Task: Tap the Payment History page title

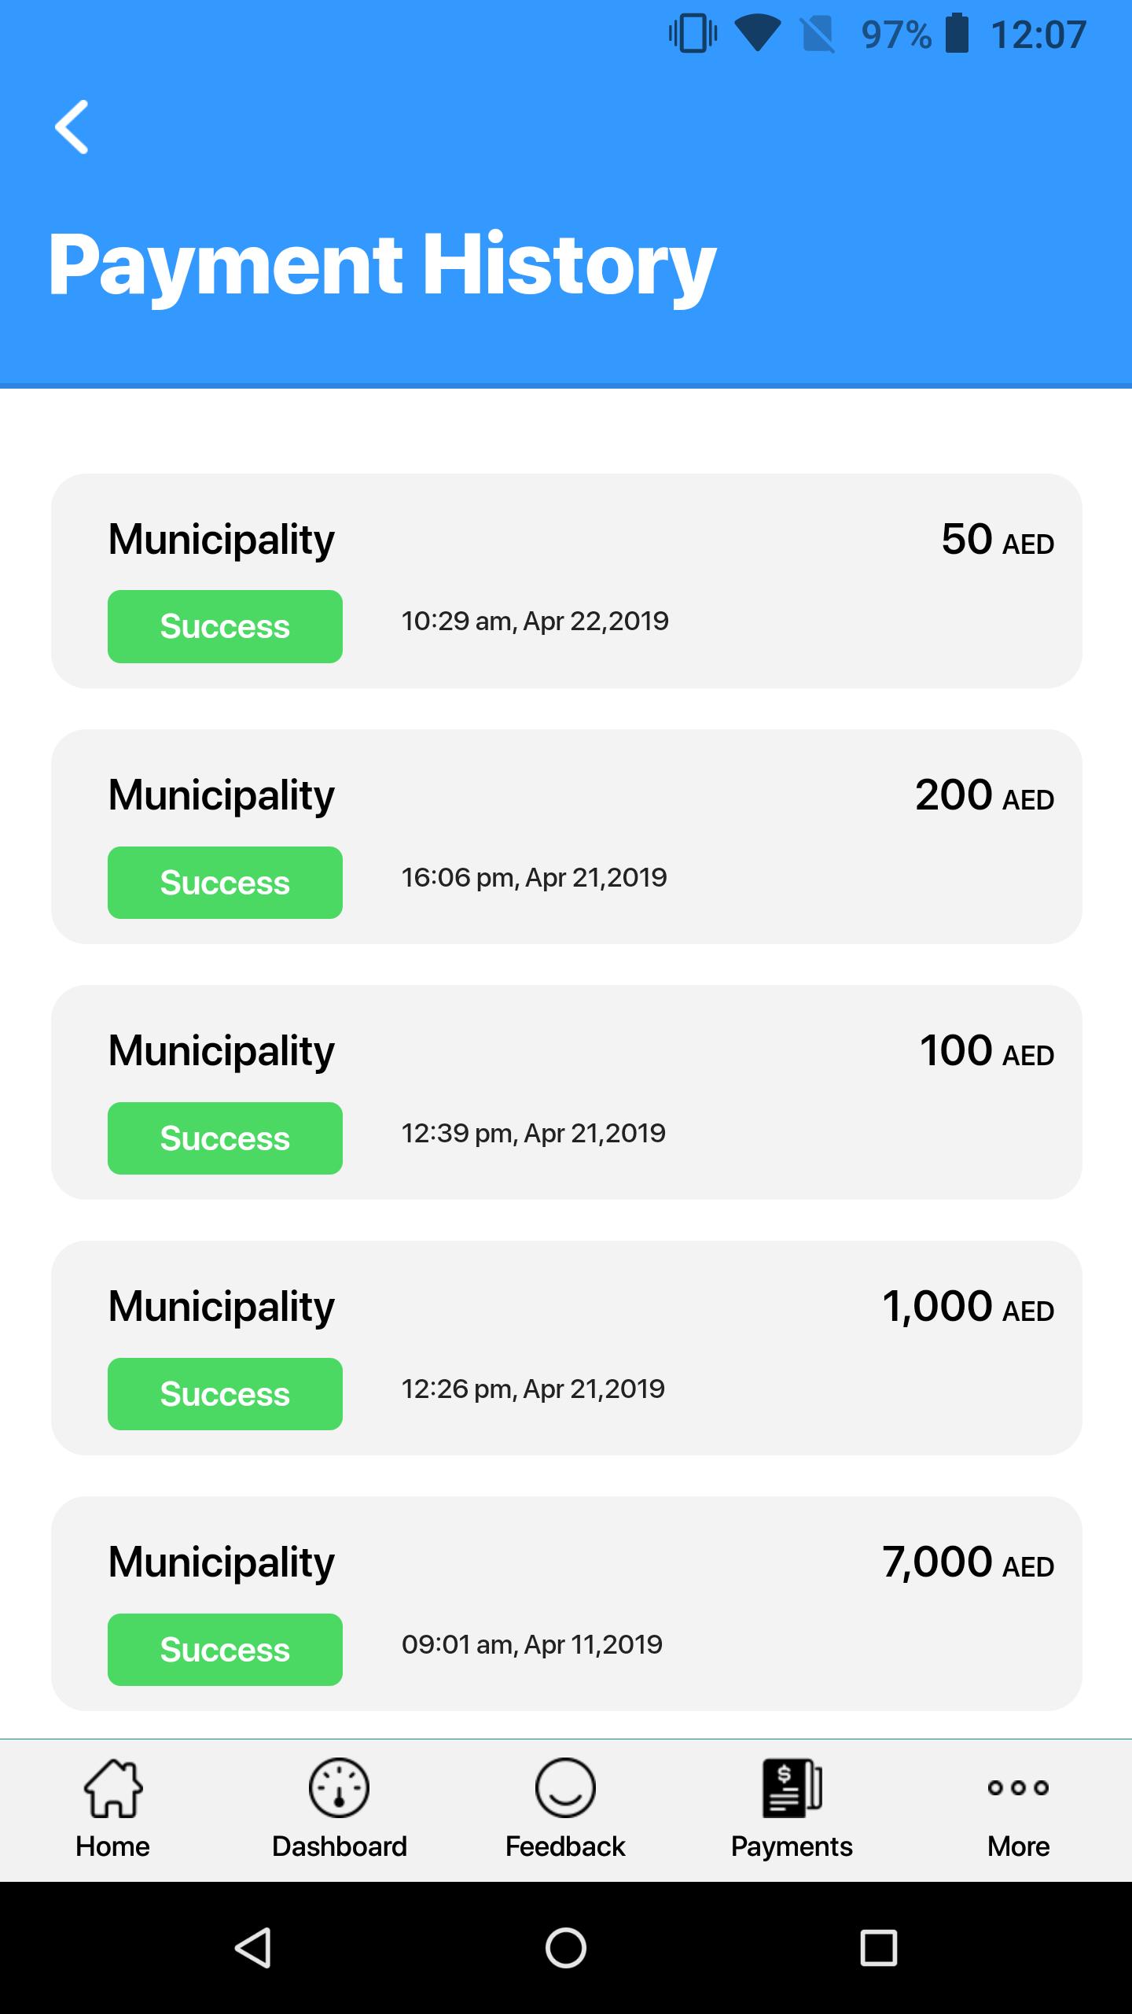Action: pyautogui.click(x=382, y=264)
